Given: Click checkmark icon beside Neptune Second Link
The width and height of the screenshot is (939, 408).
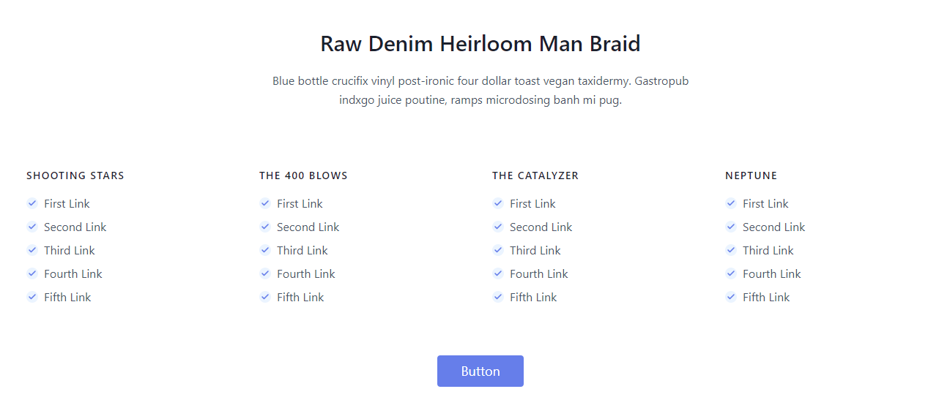Looking at the screenshot, I should click(x=731, y=227).
